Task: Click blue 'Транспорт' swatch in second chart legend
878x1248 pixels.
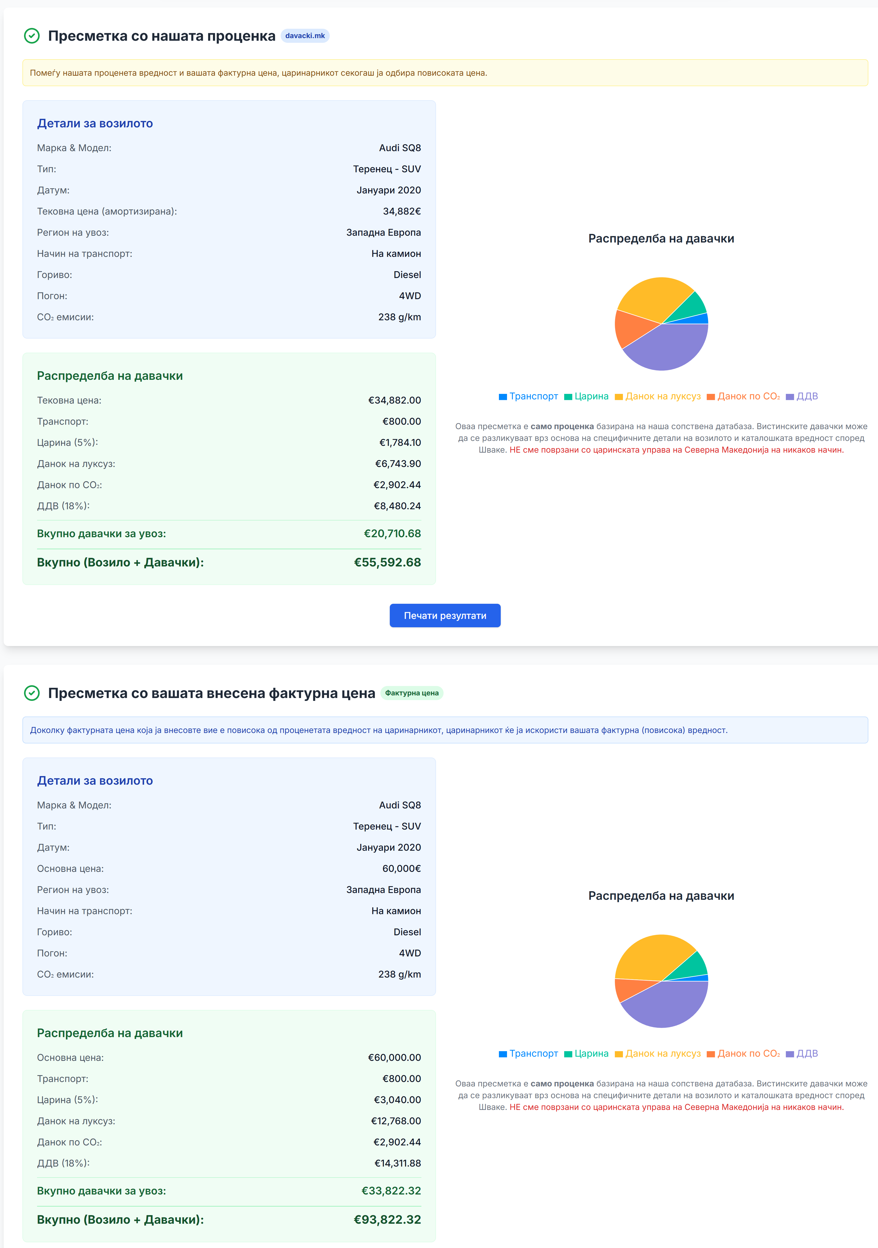Action: coord(503,1054)
